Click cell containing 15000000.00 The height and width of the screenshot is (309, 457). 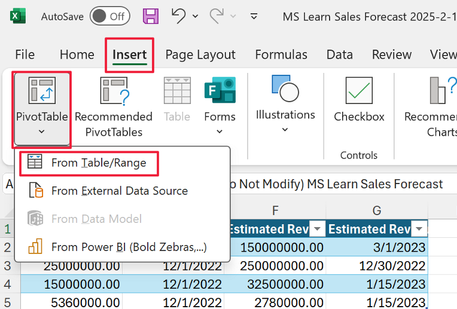tap(72, 284)
